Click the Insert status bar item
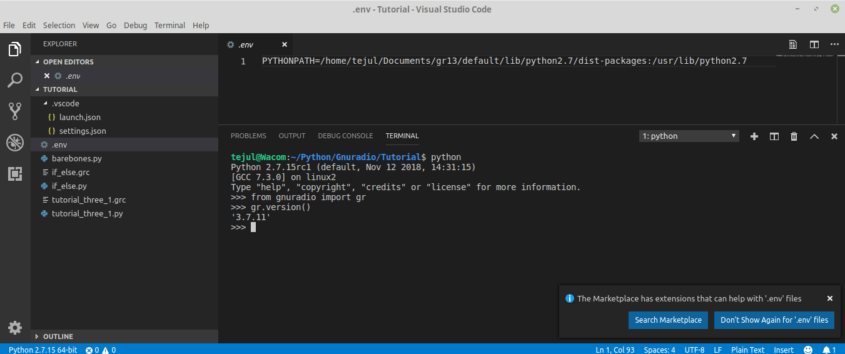845x354 pixels. 784,350
